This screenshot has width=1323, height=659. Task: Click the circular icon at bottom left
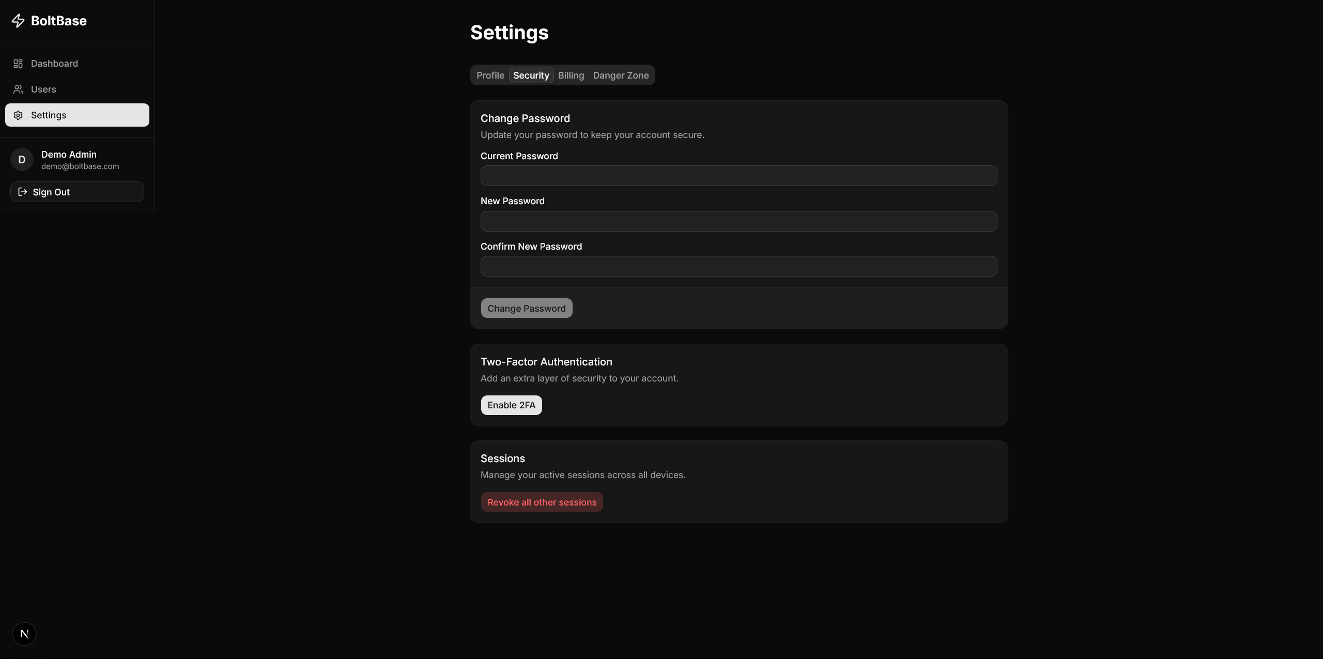[x=24, y=633]
